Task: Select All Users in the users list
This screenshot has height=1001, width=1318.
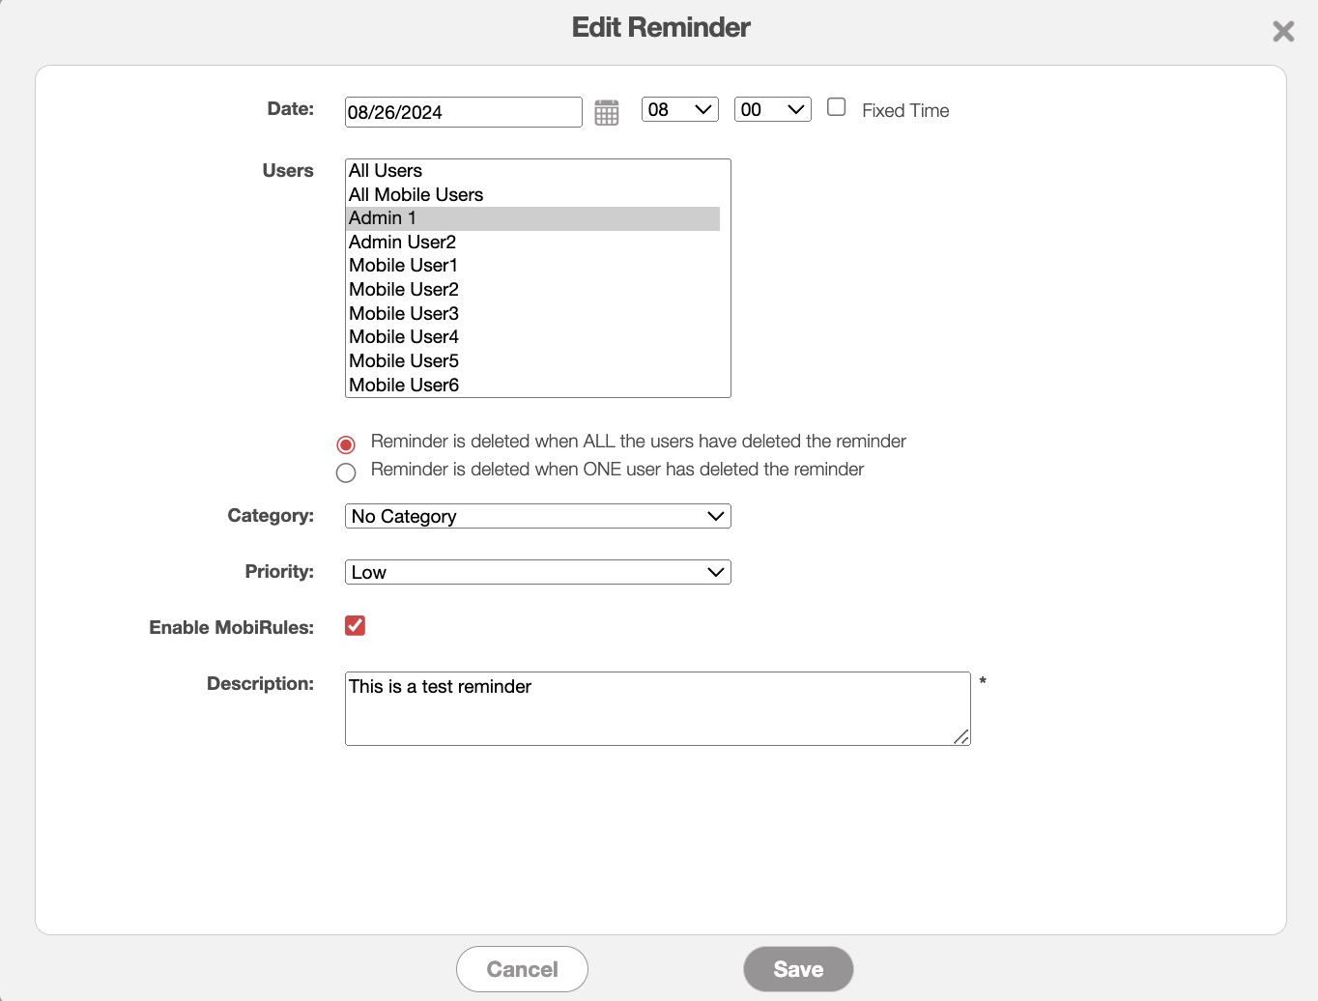Action: click(x=386, y=171)
